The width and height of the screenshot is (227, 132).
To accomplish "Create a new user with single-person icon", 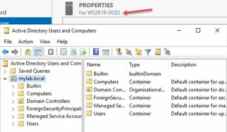I will point(119,52).
